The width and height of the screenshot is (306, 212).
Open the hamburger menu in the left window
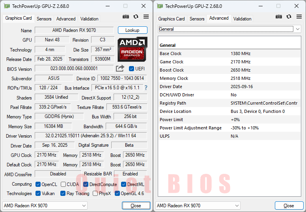(x=146, y=17)
